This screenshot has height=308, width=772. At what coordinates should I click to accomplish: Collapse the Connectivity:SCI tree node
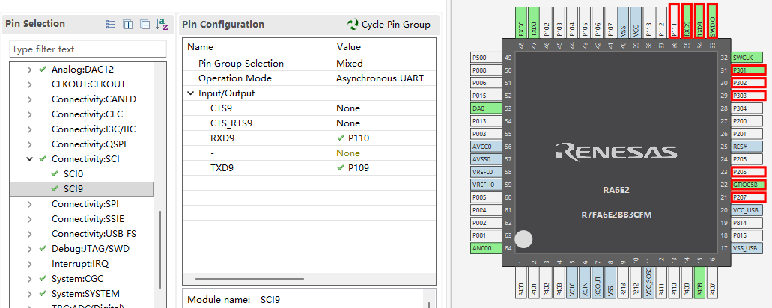tap(30, 159)
